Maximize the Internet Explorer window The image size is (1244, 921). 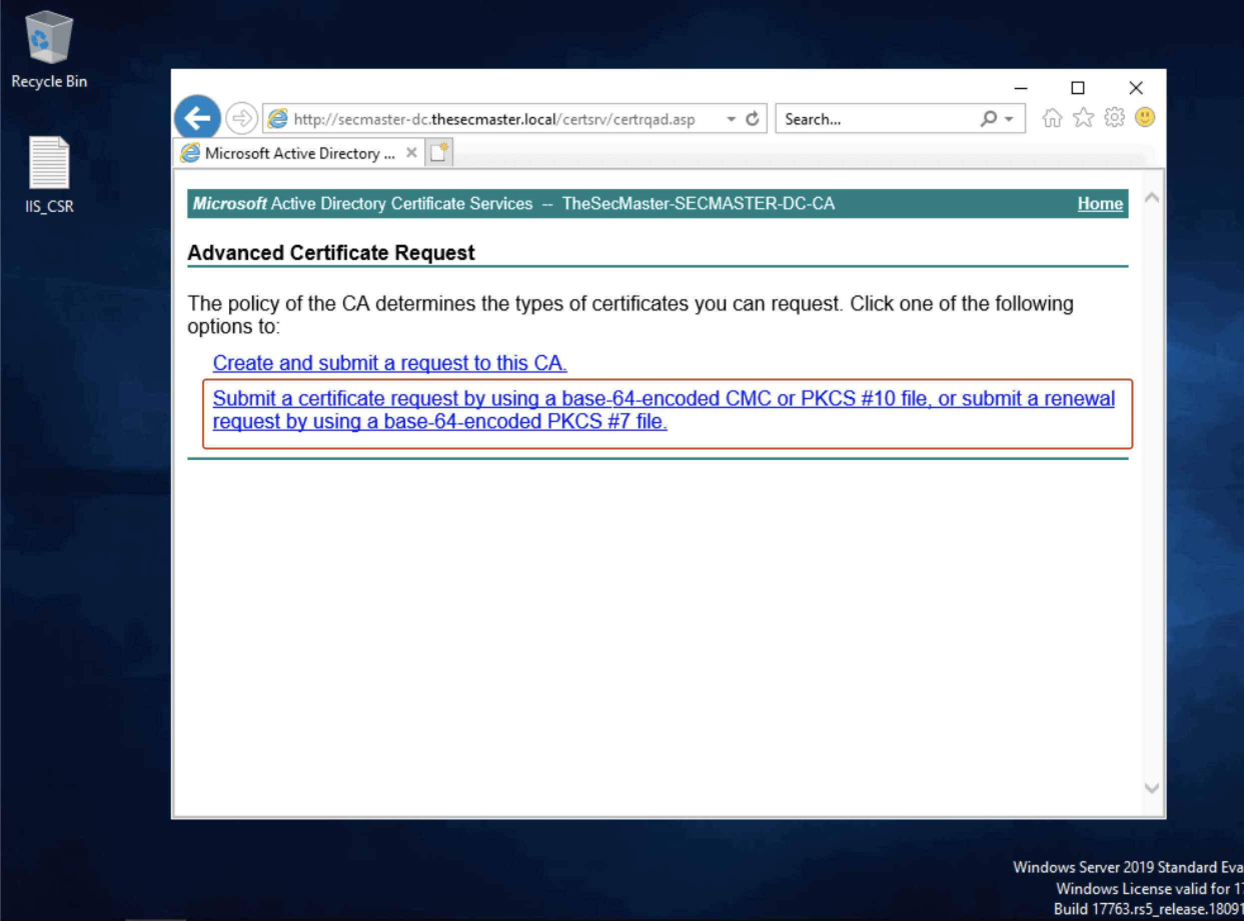pos(1078,88)
